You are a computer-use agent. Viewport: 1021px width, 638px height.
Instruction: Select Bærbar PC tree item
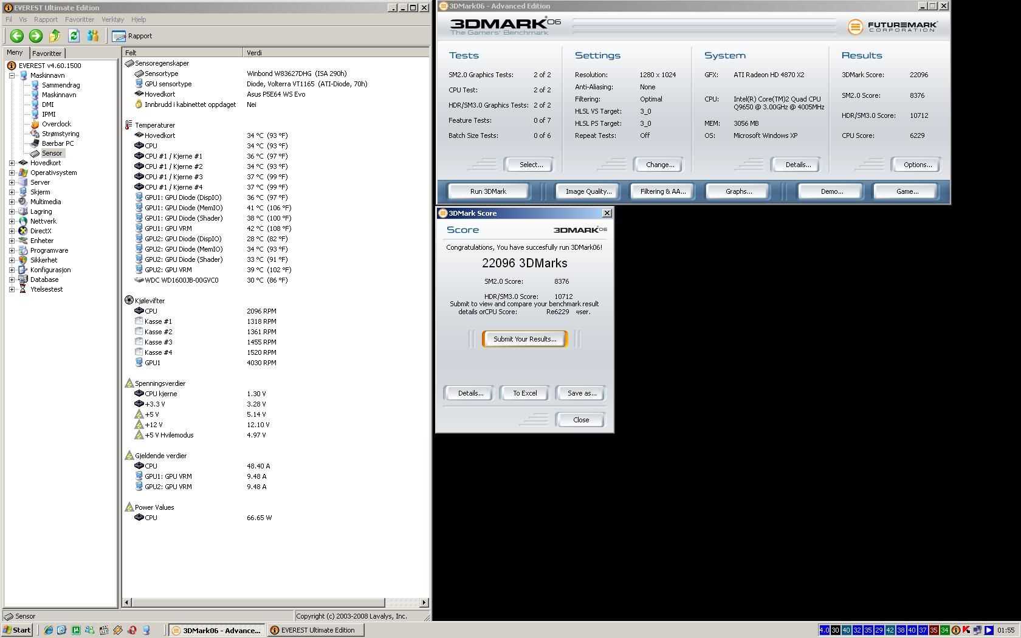click(58, 143)
